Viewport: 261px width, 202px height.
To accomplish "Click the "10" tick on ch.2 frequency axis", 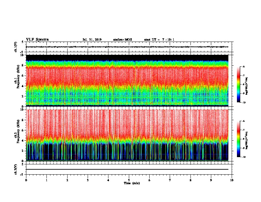I will pyautogui.click(x=22, y=110).
